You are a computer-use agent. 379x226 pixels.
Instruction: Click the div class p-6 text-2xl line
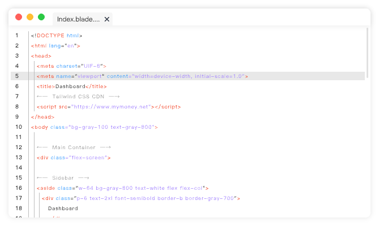click(141, 198)
